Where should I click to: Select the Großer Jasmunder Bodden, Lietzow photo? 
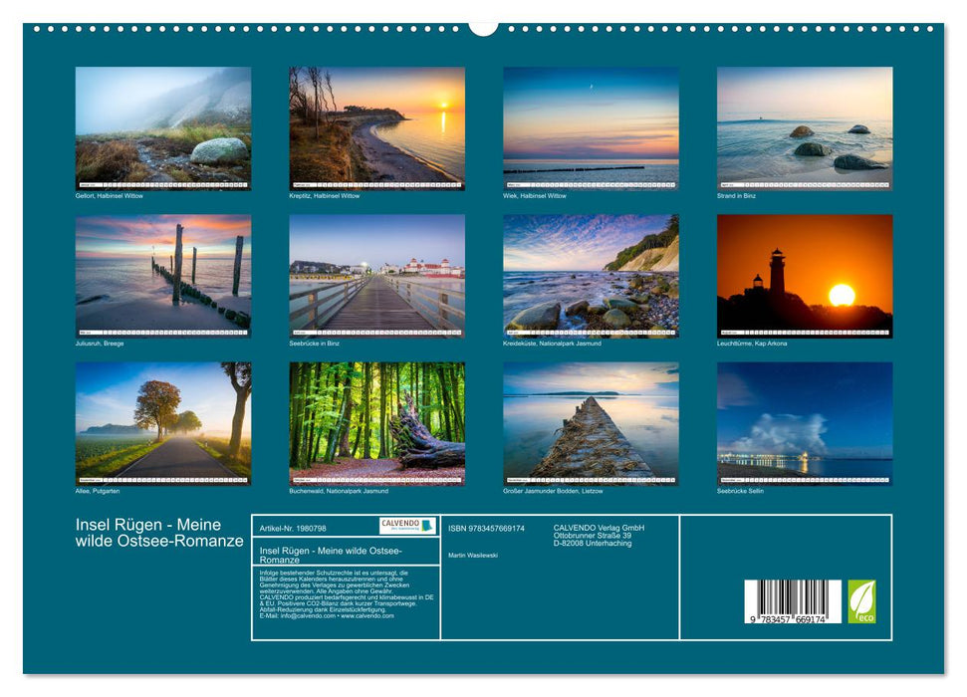pyautogui.click(x=590, y=418)
